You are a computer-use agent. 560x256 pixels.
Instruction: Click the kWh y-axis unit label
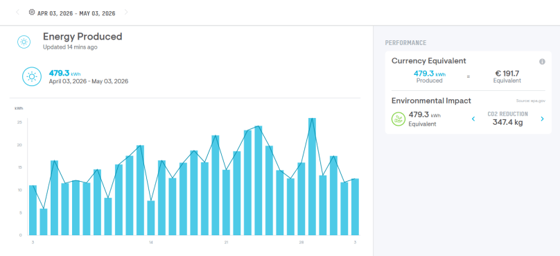19,108
